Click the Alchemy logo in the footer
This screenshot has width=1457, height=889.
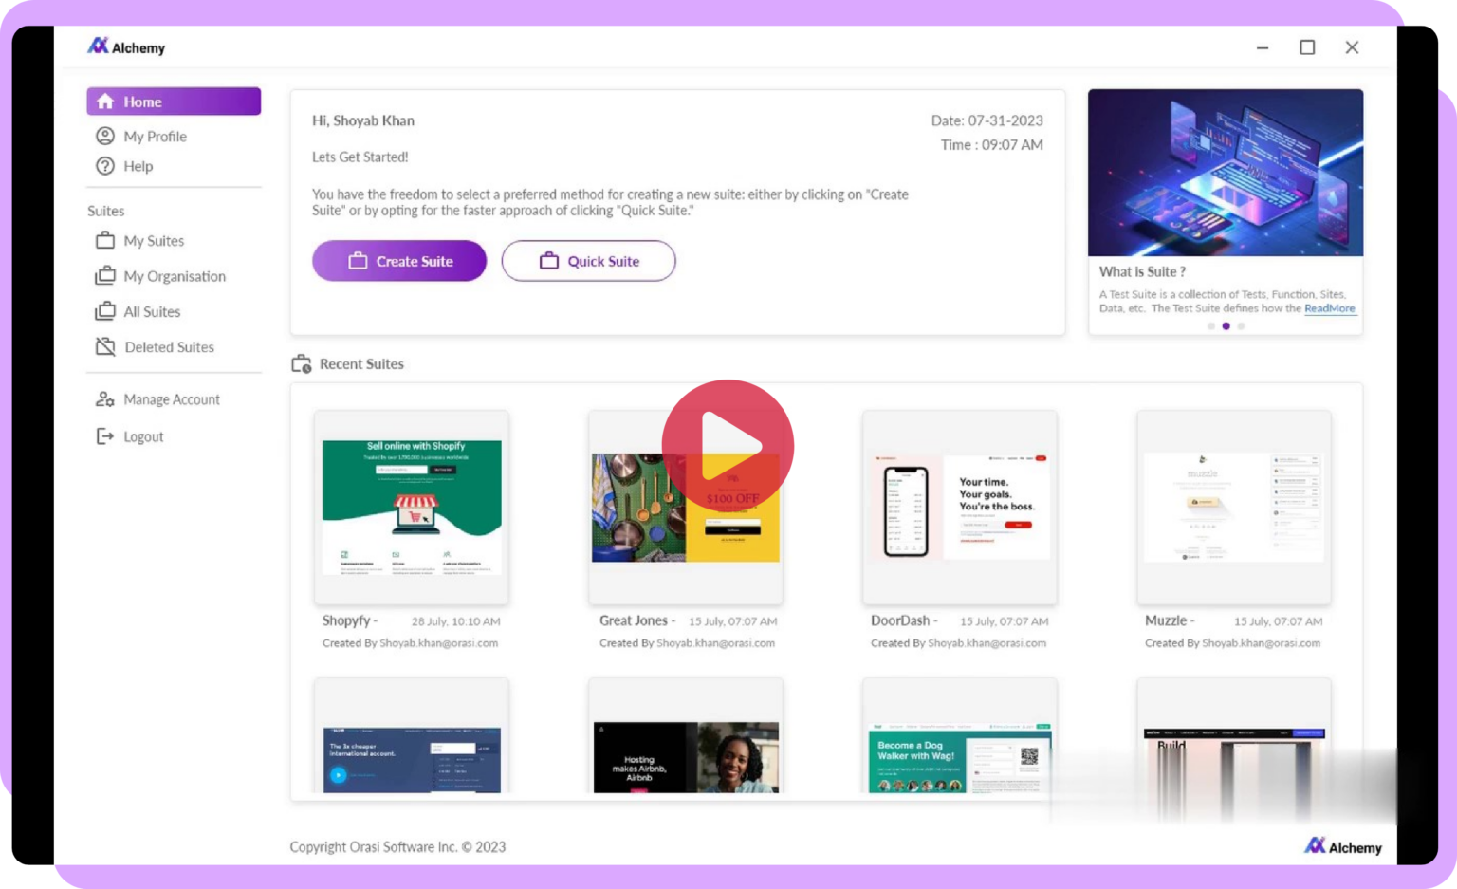click(x=1342, y=846)
